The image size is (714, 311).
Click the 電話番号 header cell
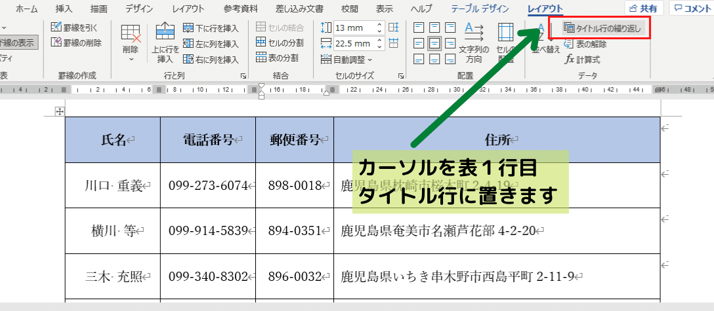pyautogui.click(x=208, y=140)
